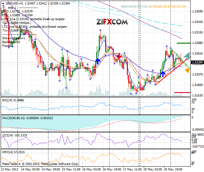The width and height of the screenshot is (204, 172).
Task: Select the green break-up target line
Action: coord(184,43)
